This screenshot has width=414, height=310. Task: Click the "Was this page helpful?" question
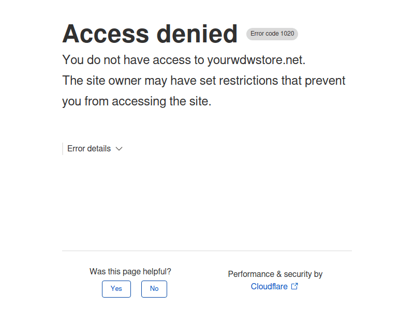[x=130, y=271]
